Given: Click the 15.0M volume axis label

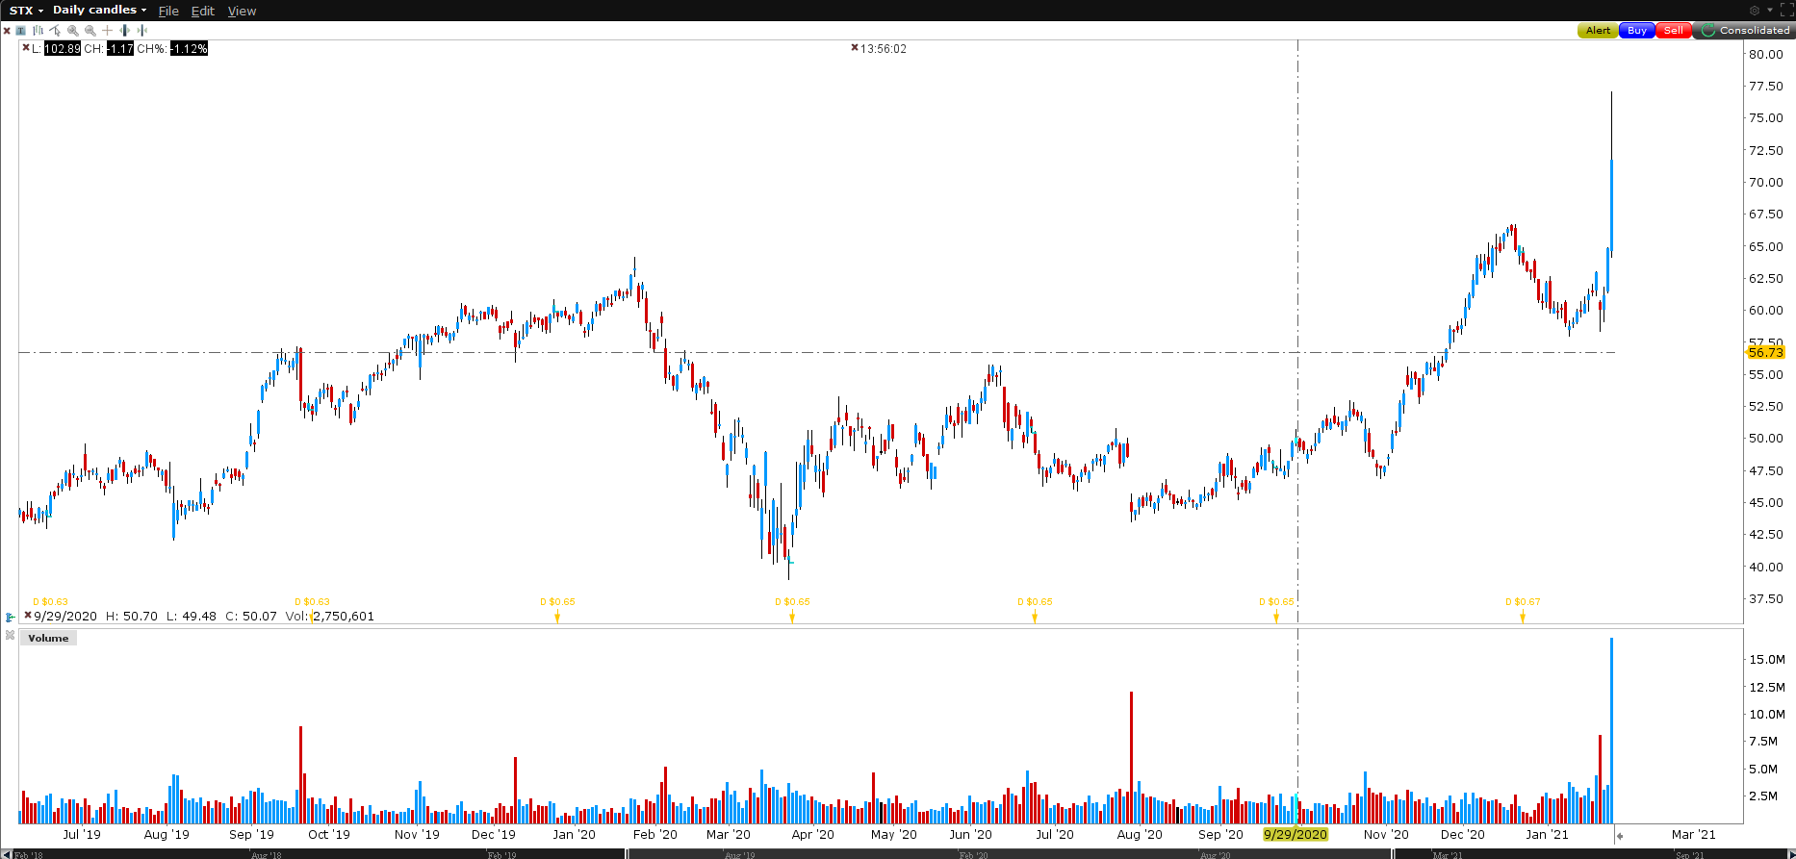Looking at the screenshot, I should coord(1767,660).
